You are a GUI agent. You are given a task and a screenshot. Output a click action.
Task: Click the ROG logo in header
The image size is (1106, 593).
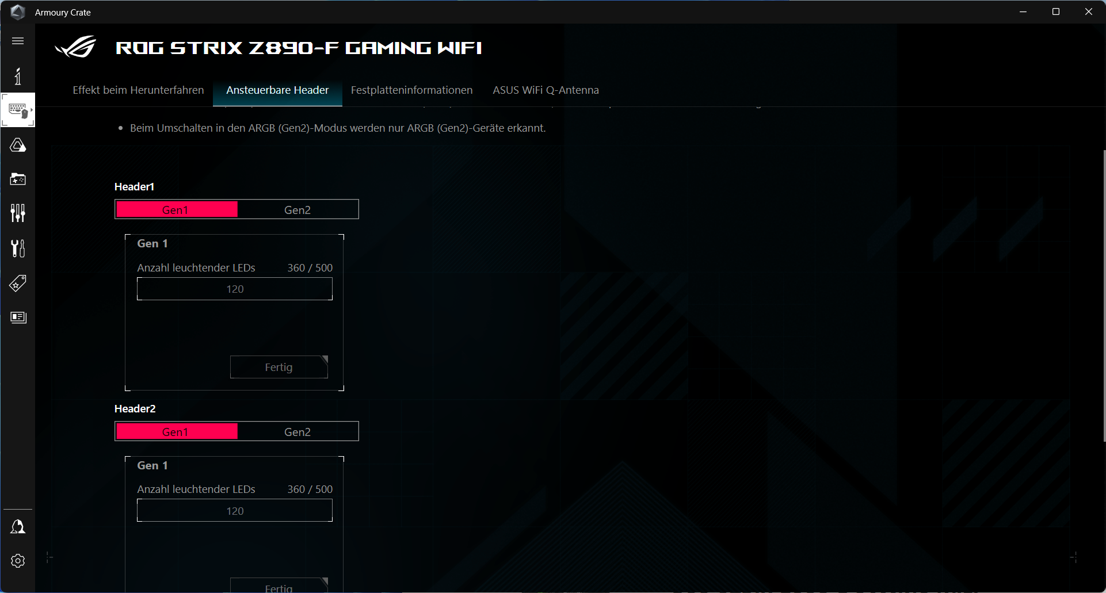coord(76,47)
